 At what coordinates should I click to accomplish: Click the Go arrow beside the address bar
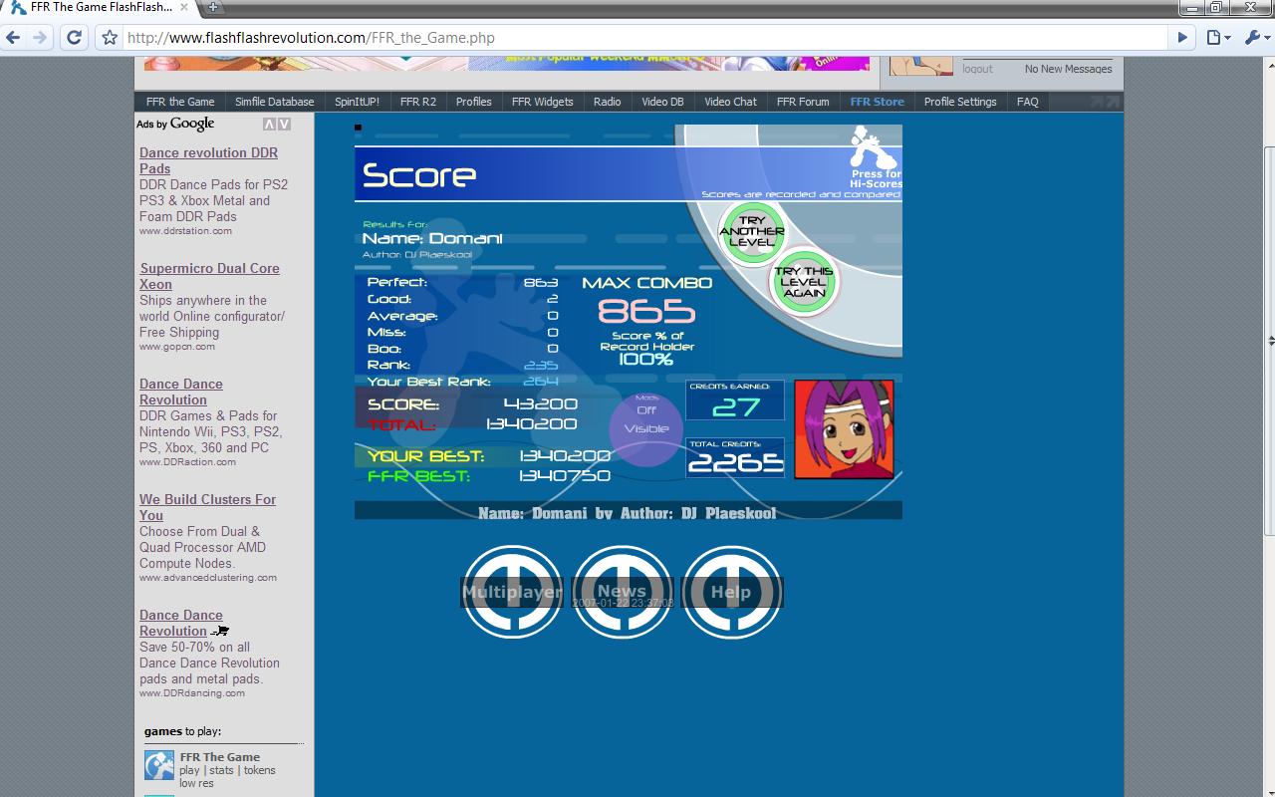coord(1182,38)
